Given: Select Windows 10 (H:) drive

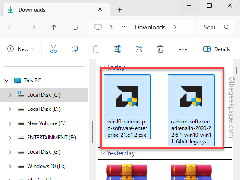Looking at the screenshot, I should 44,166.
